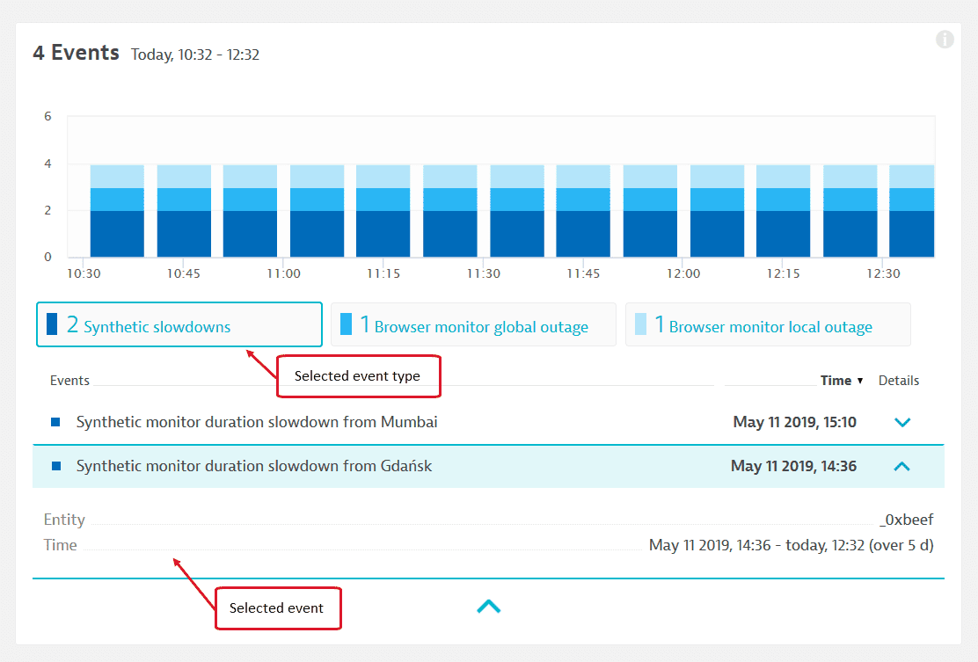The width and height of the screenshot is (978, 662).
Task: Click the blue square marker beside Mumbai event
Action: pyautogui.click(x=55, y=422)
